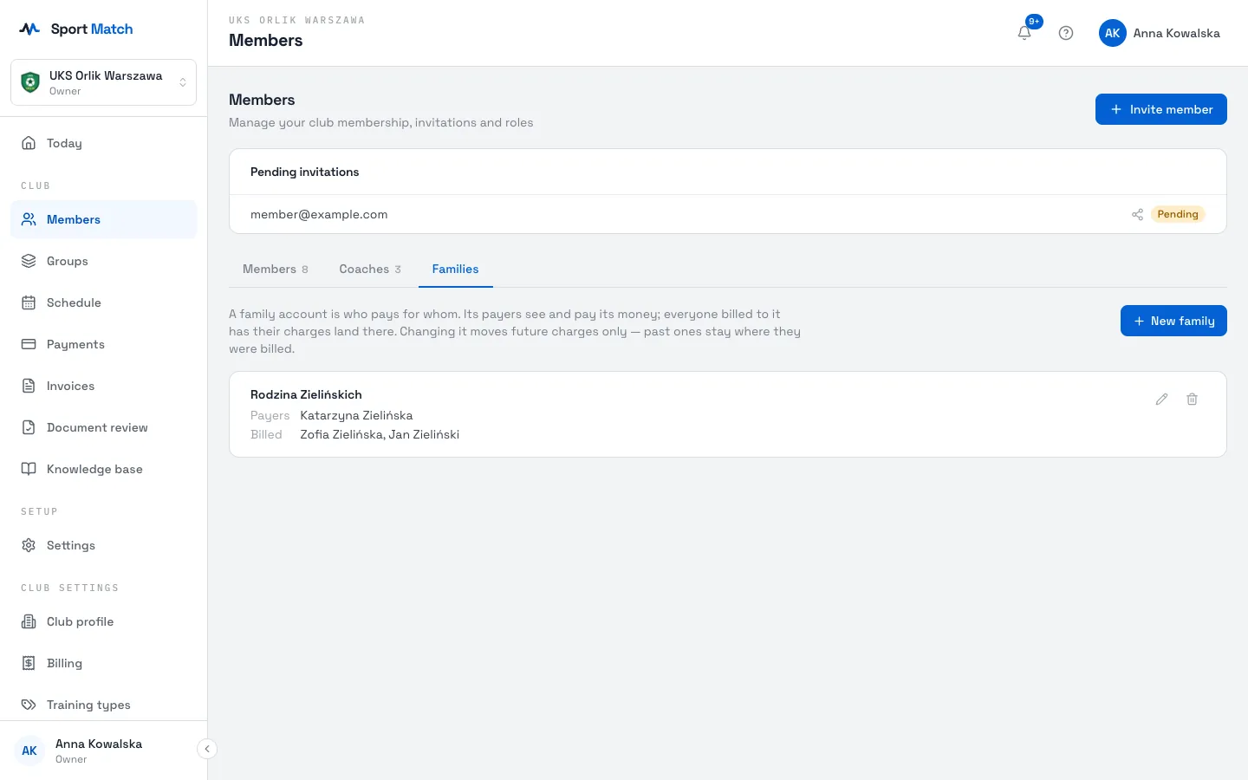Screen dimensions: 1248x780
Task: Click the share icon for member@example.com
Action: [x=1137, y=214]
